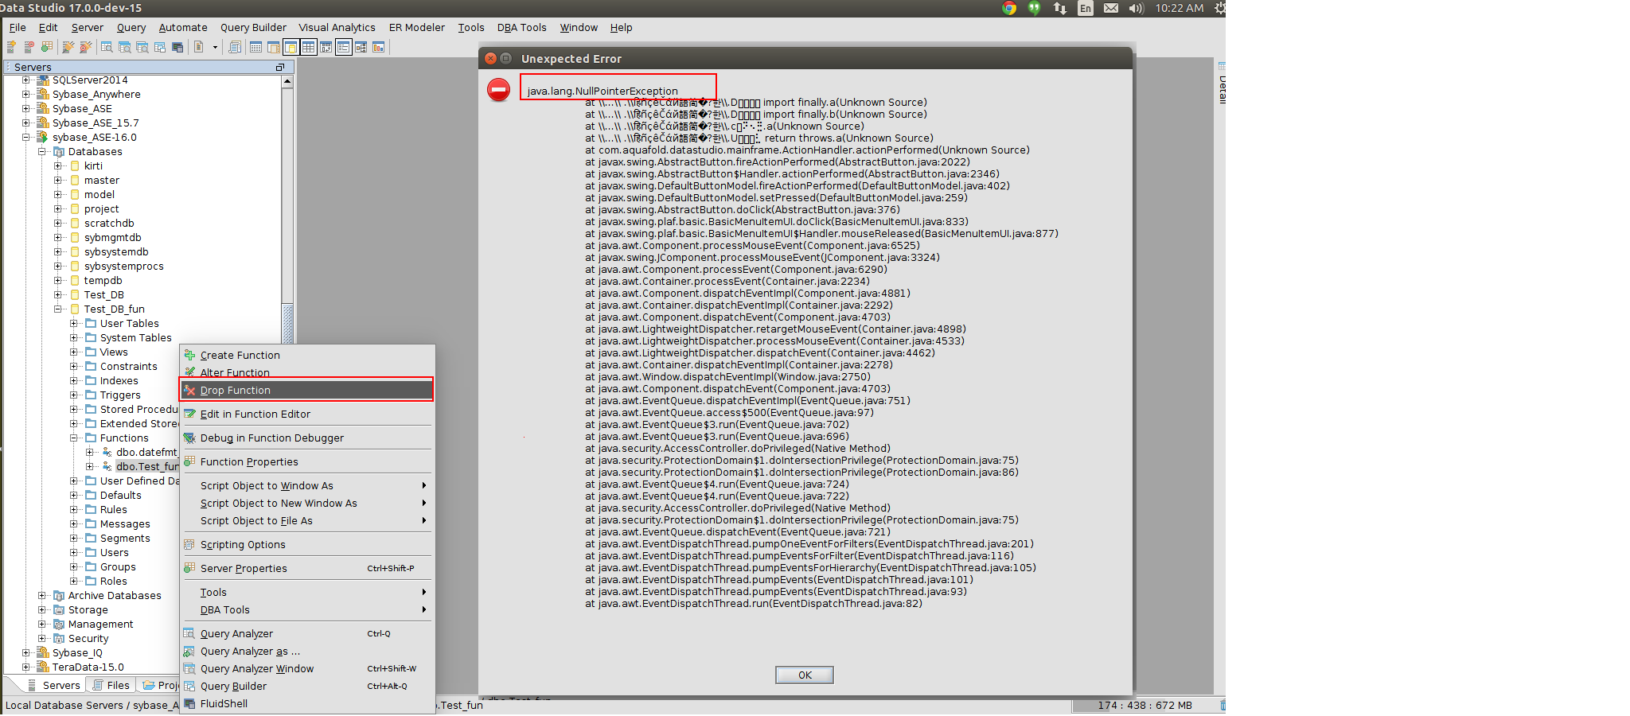Open the Detail side panel tab
This screenshot has height=716, width=1630.
(1222, 84)
